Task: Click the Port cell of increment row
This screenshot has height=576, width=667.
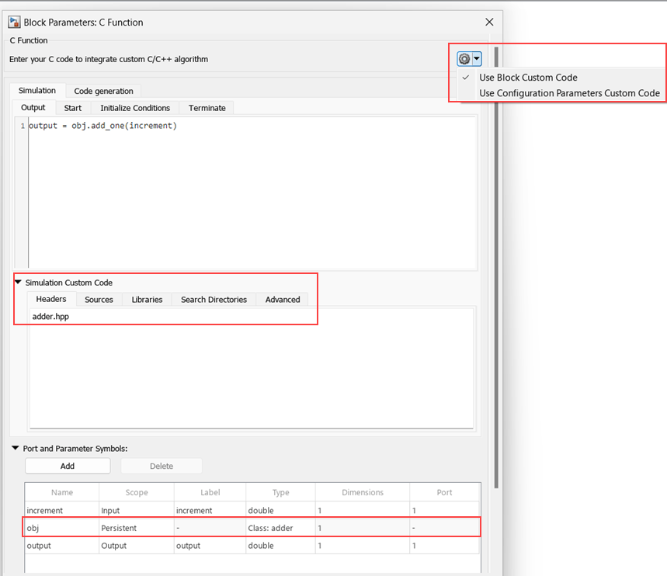Action: pyautogui.click(x=444, y=510)
